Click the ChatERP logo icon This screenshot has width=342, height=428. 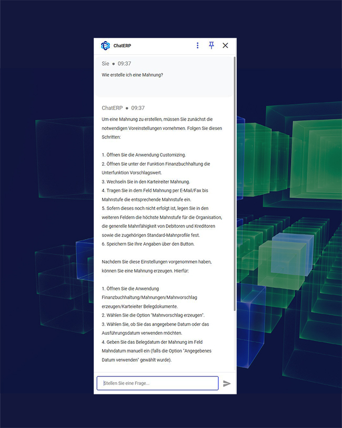coord(106,46)
